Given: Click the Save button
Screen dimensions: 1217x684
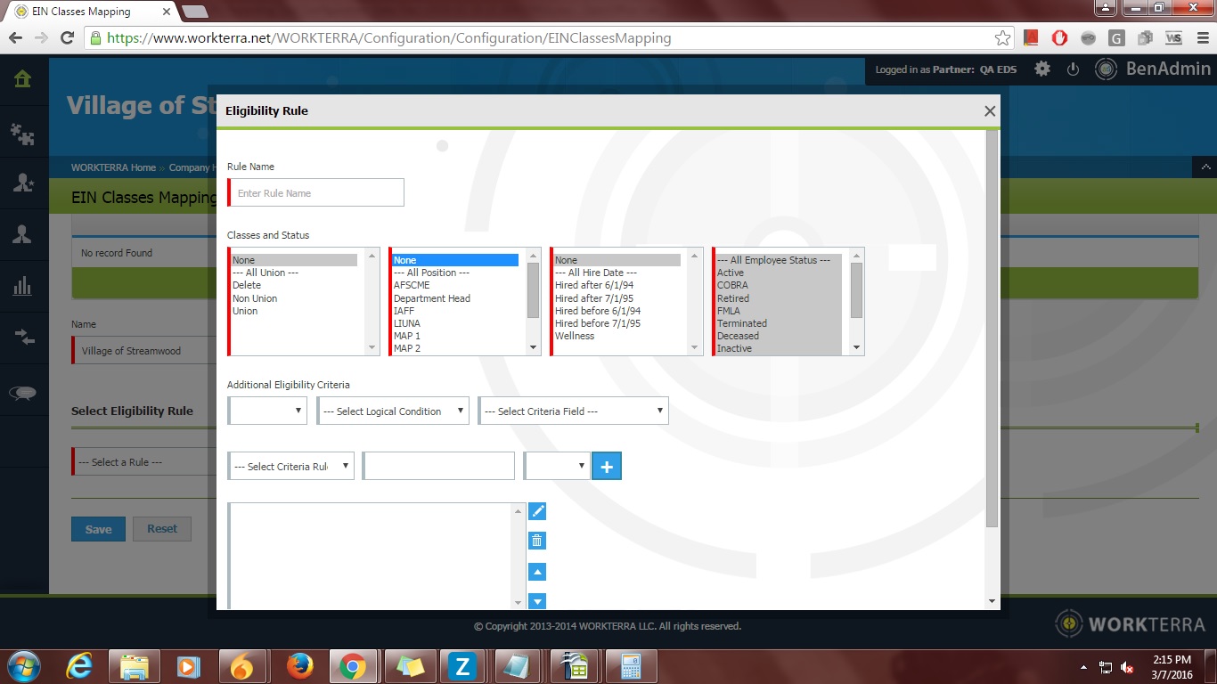Looking at the screenshot, I should coord(98,529).
